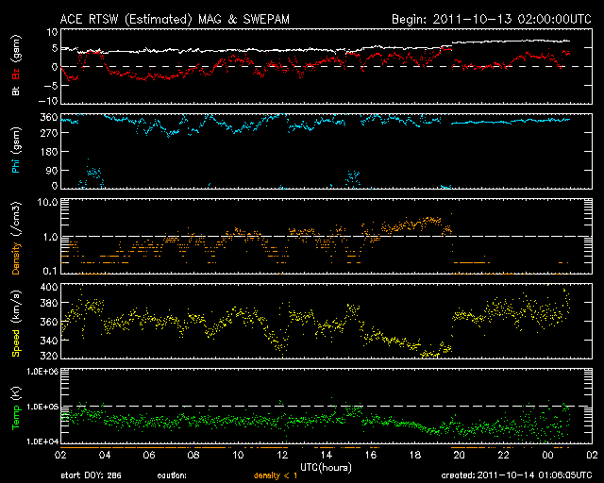Click the '10.0' tick on the Density axis
This screenshot has height=483, width=604.
47,202
